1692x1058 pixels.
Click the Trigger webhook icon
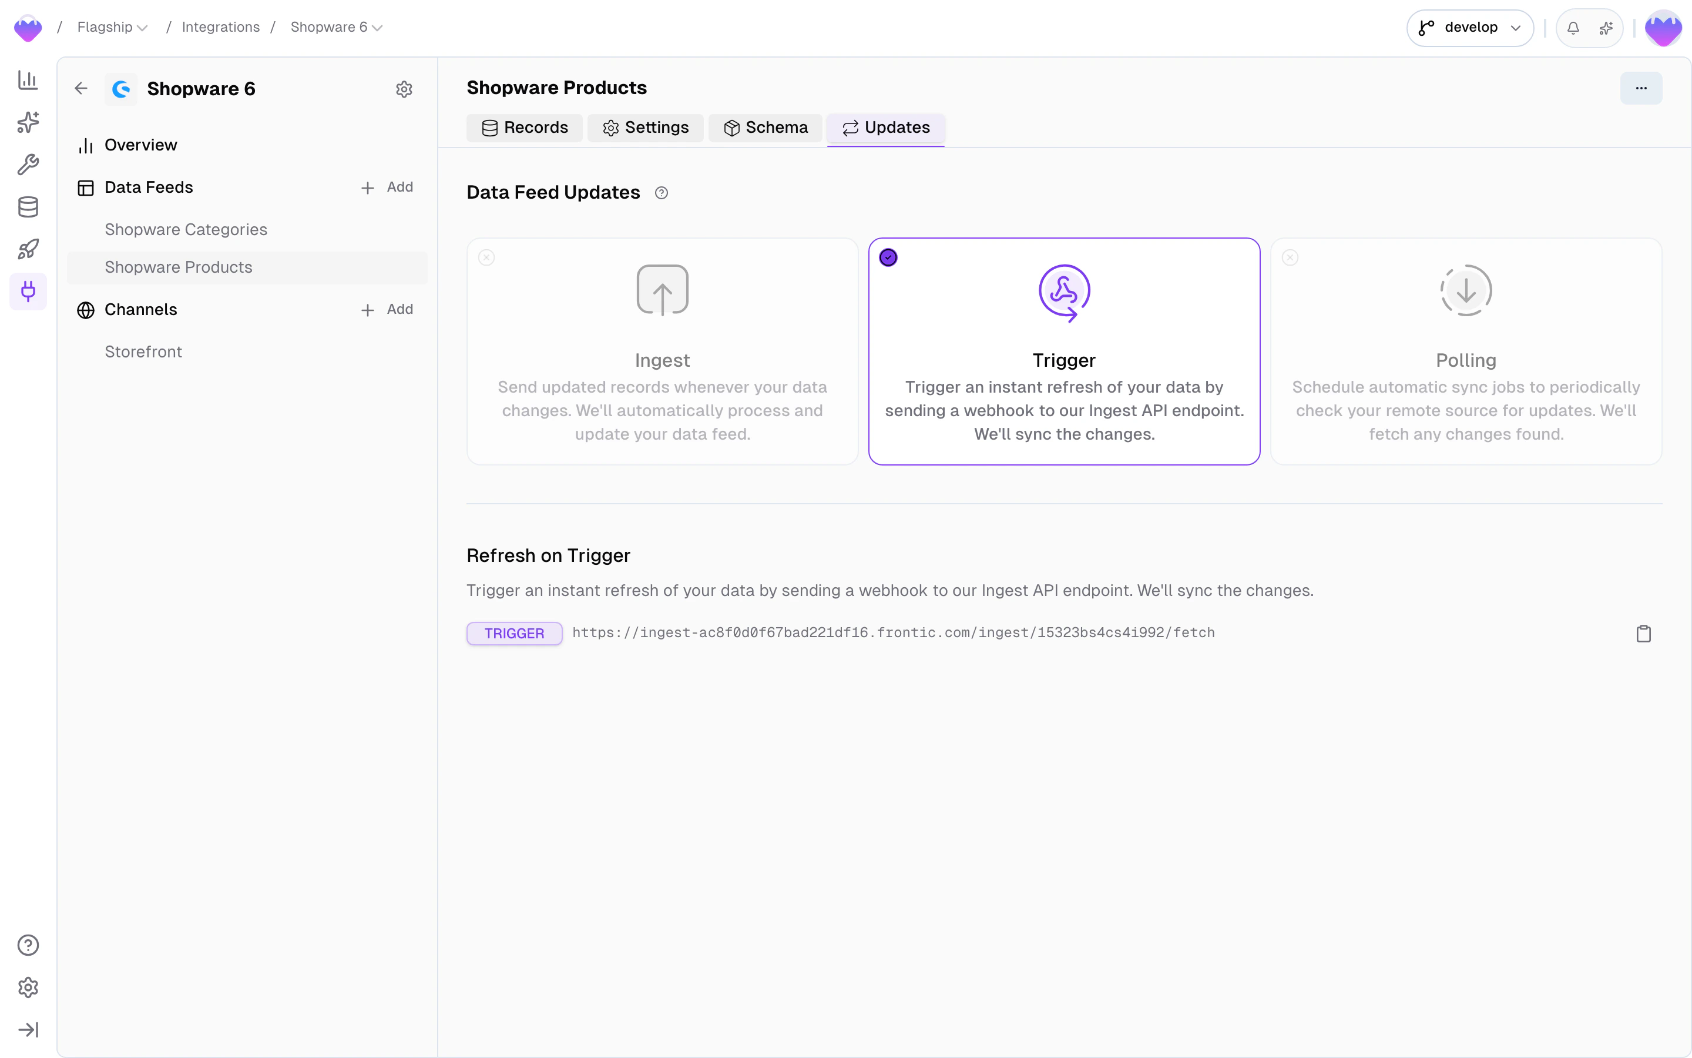pos(1064,293)
